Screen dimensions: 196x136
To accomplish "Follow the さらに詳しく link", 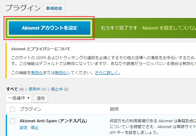I will tap(107, 73).
